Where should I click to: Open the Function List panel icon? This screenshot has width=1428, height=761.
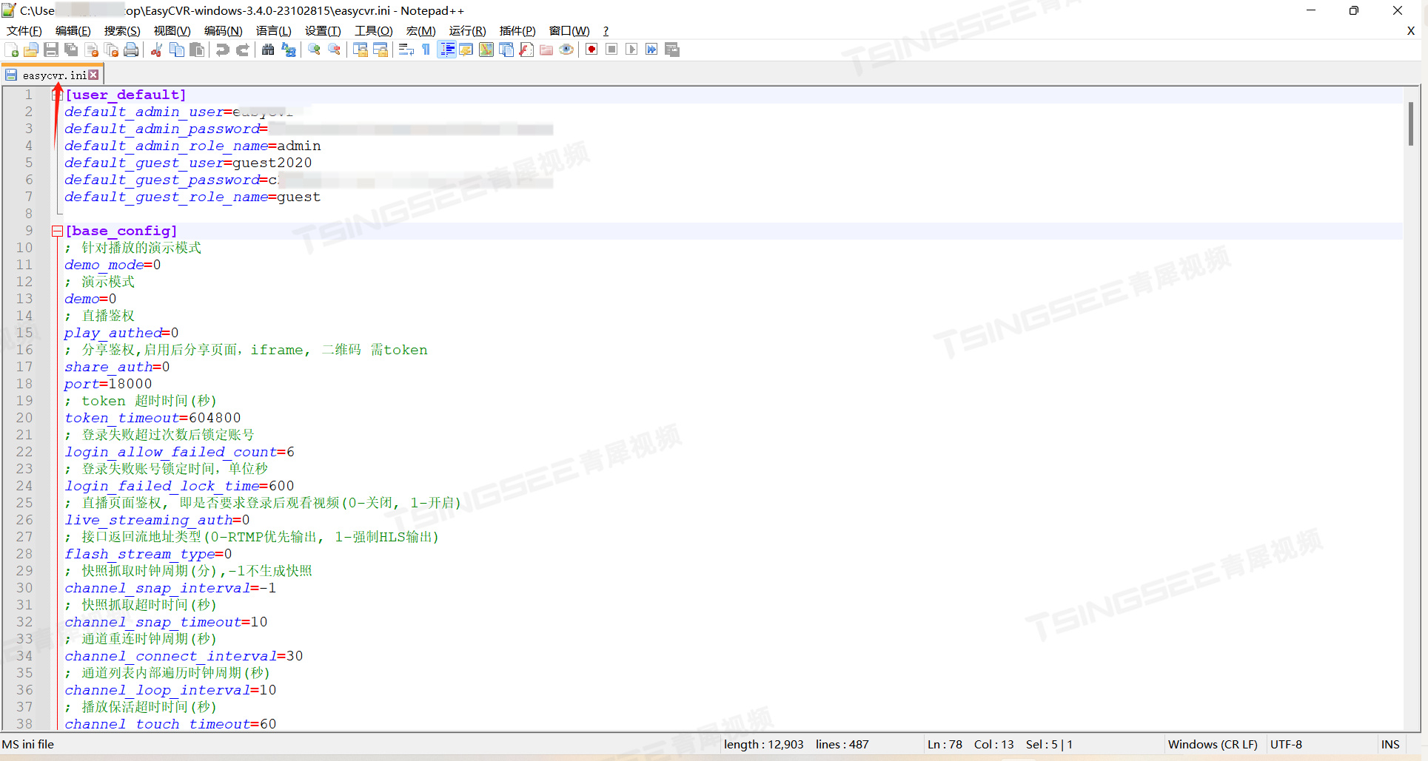pos(526,50)
